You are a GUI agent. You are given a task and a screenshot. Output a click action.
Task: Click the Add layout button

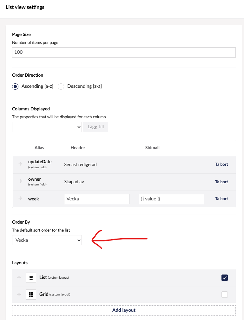click(124, 310)
